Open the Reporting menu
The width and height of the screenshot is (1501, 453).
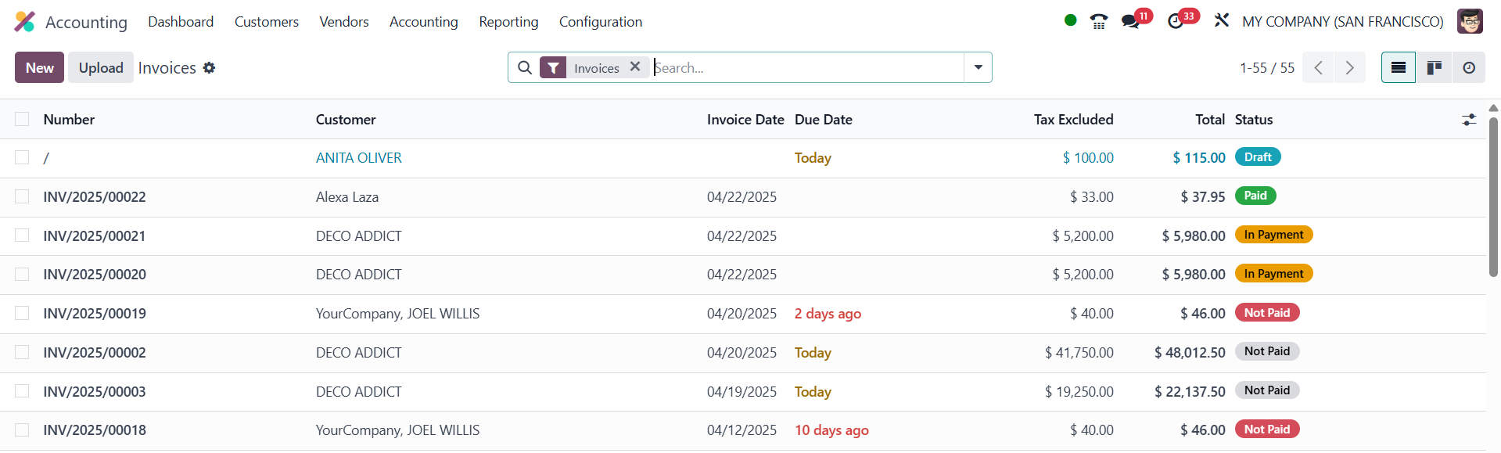point(508,22)
